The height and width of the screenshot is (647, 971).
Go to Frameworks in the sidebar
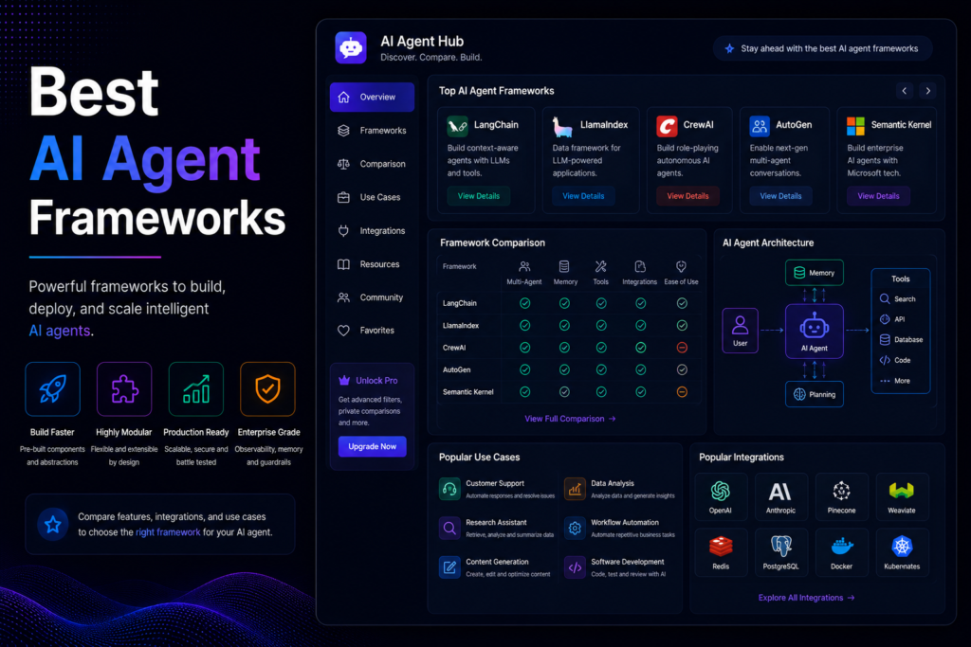point(372,131)
